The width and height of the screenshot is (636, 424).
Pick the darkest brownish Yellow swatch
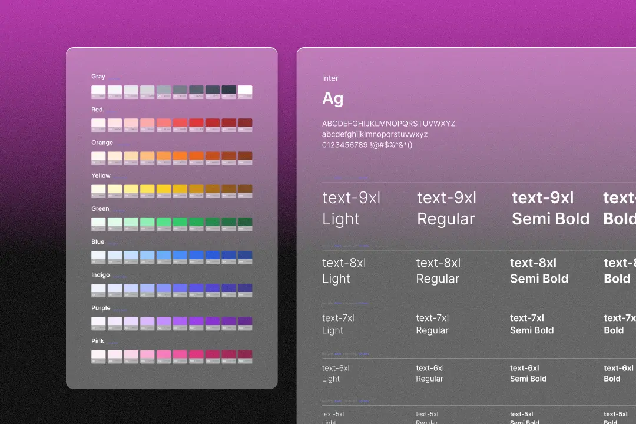[x=245, y=191]
